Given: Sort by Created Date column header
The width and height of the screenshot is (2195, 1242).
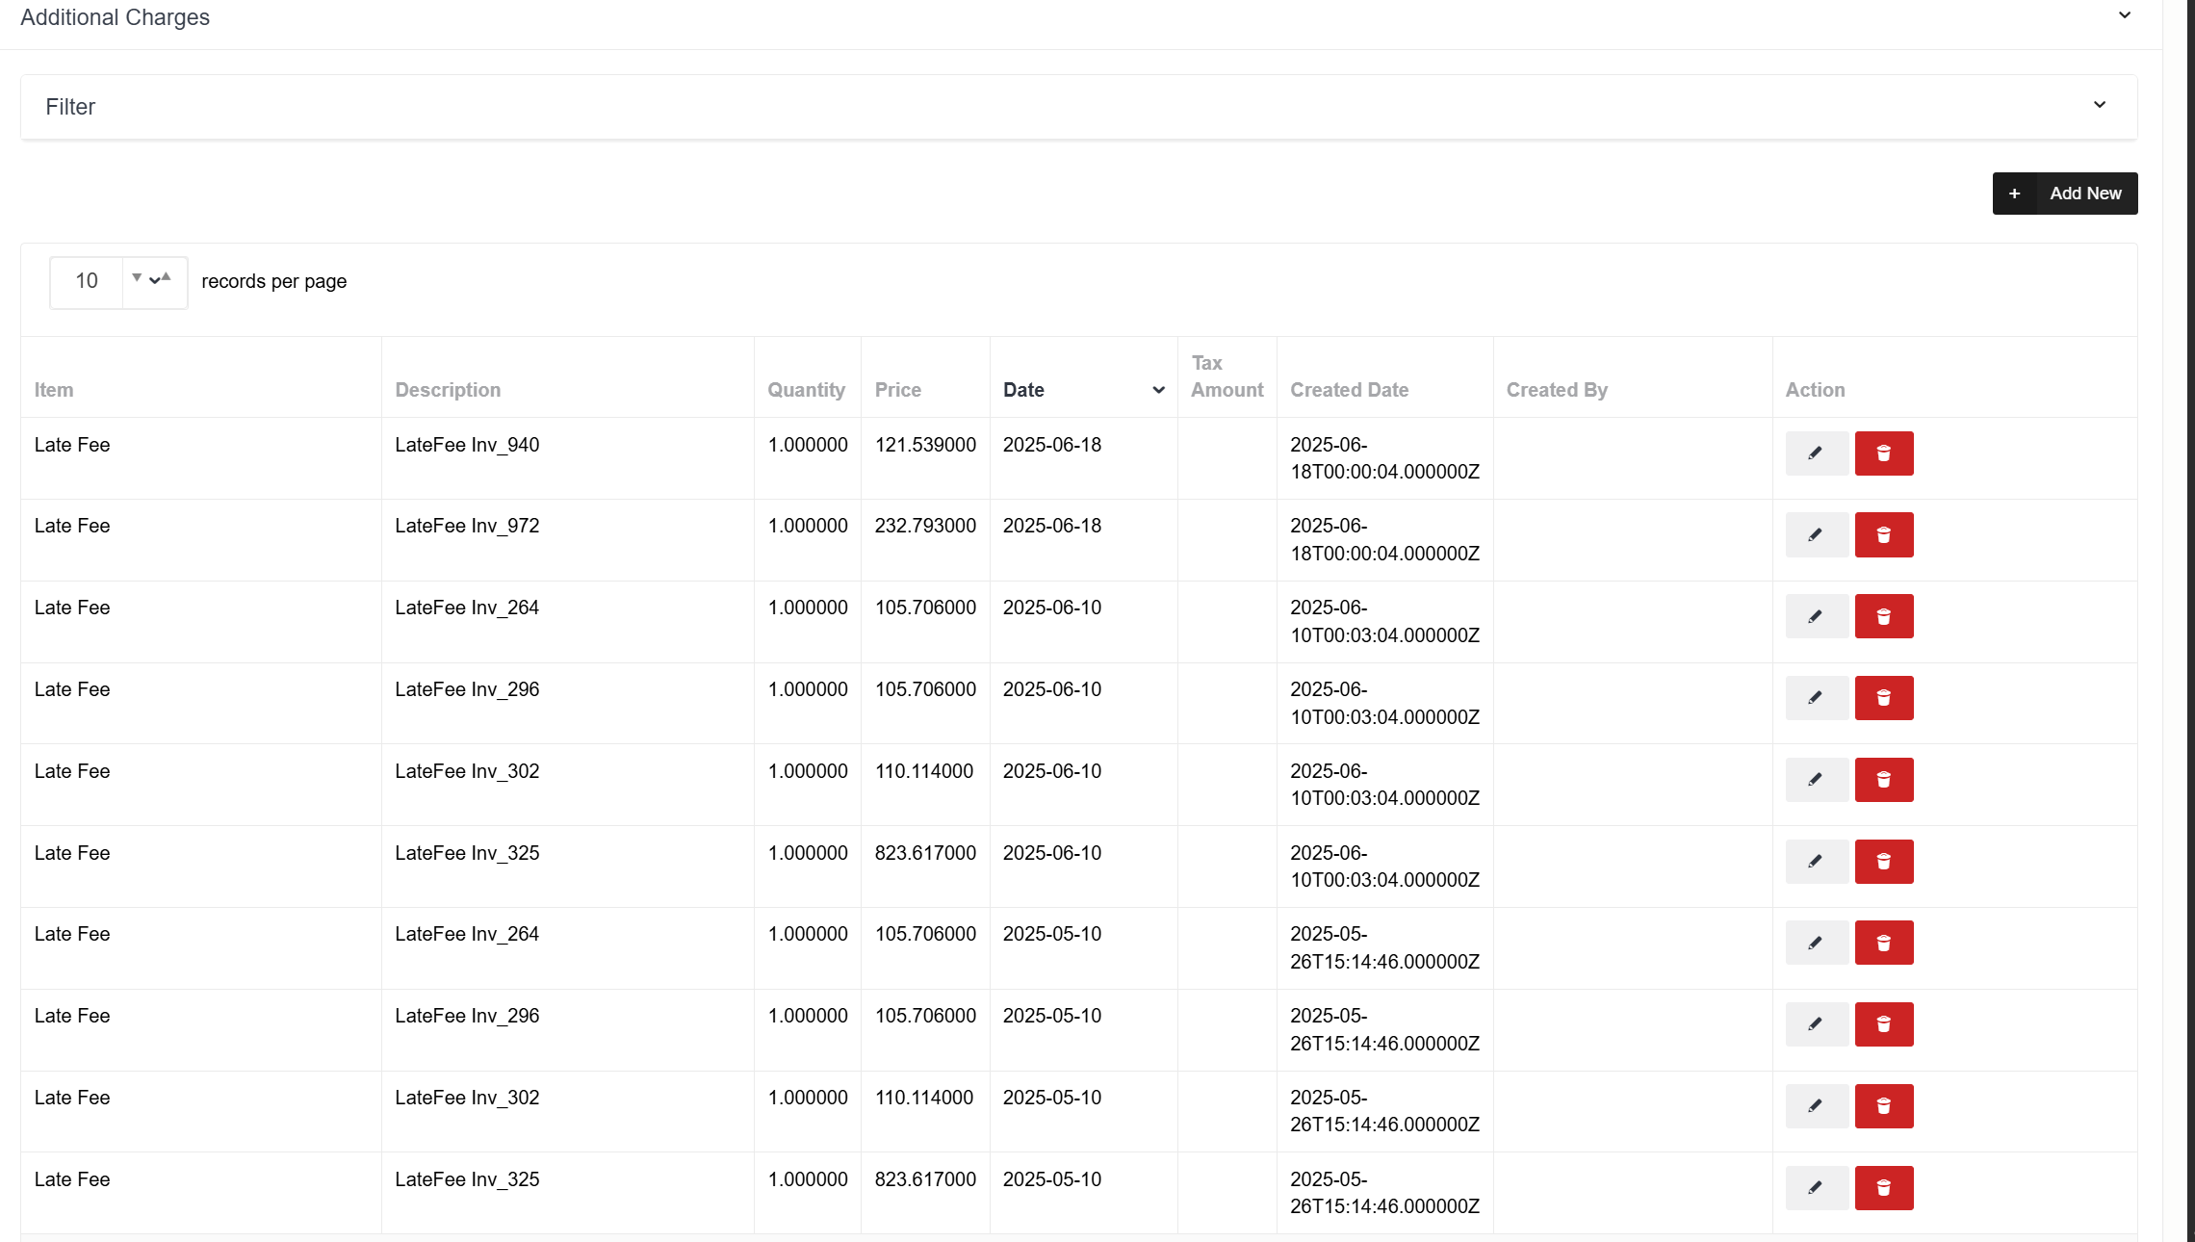Looking at the screenshot, I should [x=1349, y=390].
